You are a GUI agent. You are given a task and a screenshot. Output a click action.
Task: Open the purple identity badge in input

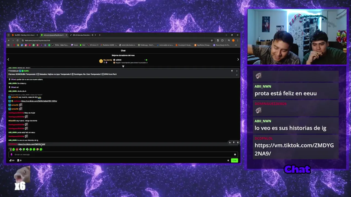click(x=12, y=155)
